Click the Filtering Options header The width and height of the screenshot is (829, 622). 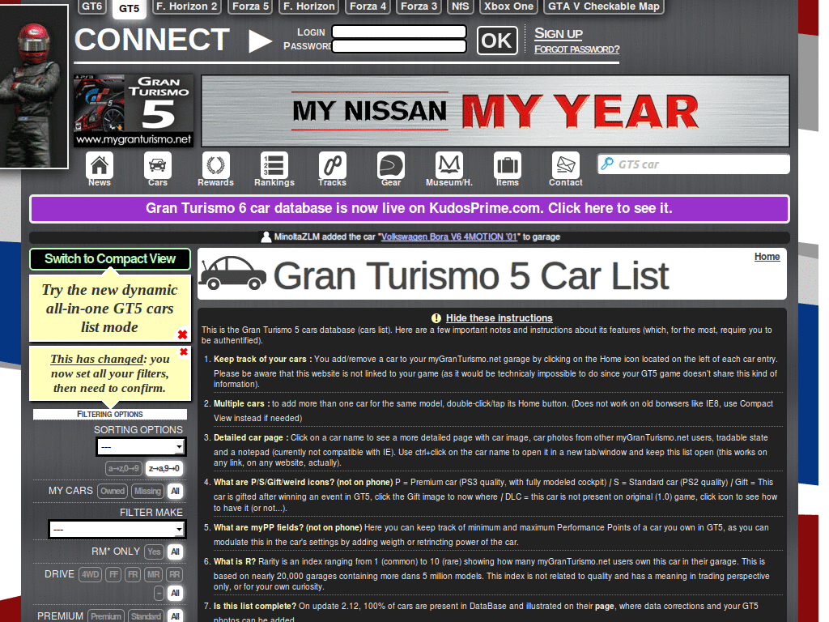110,414
